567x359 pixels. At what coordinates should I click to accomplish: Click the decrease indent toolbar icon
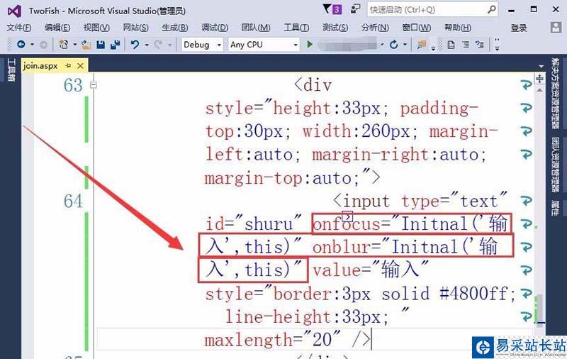coord(466,45)
